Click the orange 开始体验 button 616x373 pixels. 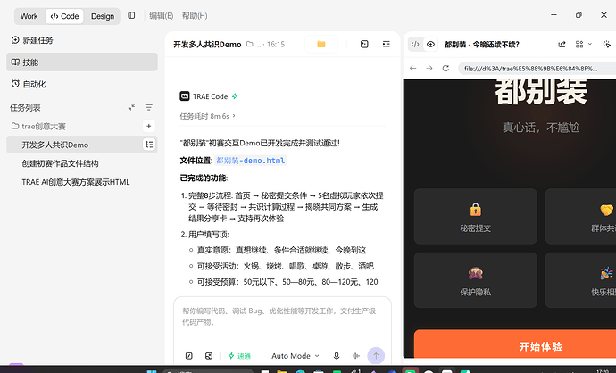(x=515, y=344)
